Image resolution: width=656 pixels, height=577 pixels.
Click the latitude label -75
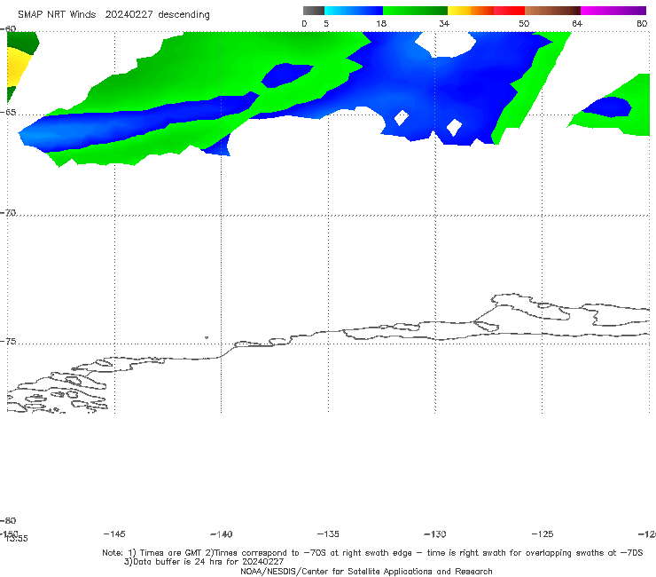(x=8, y=342)
